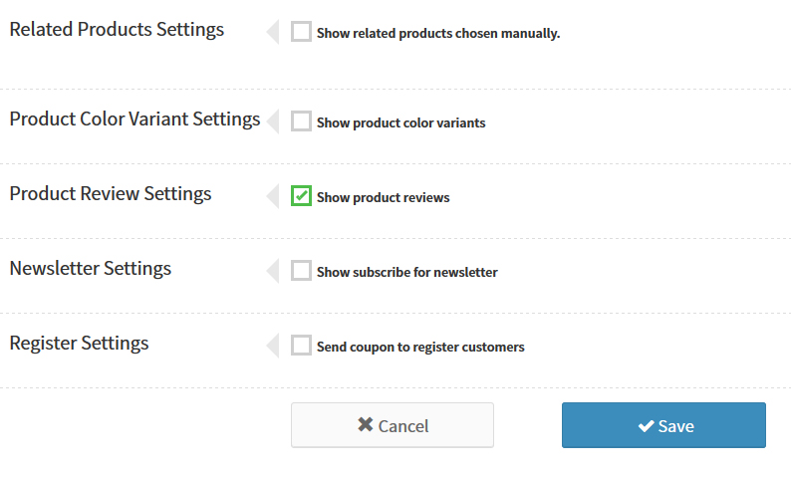Select the Product Color Variant Settings heading
Screen dimensions: 791x478
click(134, 119)
